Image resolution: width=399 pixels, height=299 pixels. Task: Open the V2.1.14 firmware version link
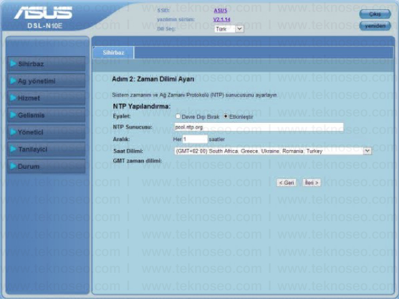pyautogui.click(x=222, y=19)
